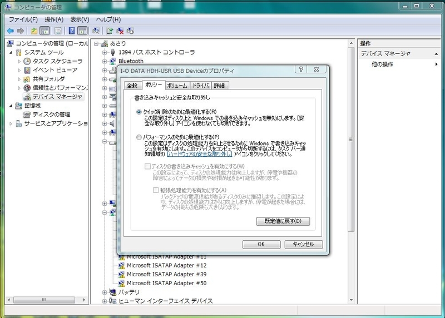Click the システム ツール tools icon
Viewport: 445px width, 318px height.
(18, 52)
